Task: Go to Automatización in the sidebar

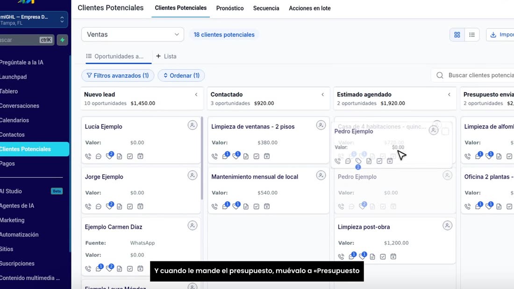Action: coord(19,235)
